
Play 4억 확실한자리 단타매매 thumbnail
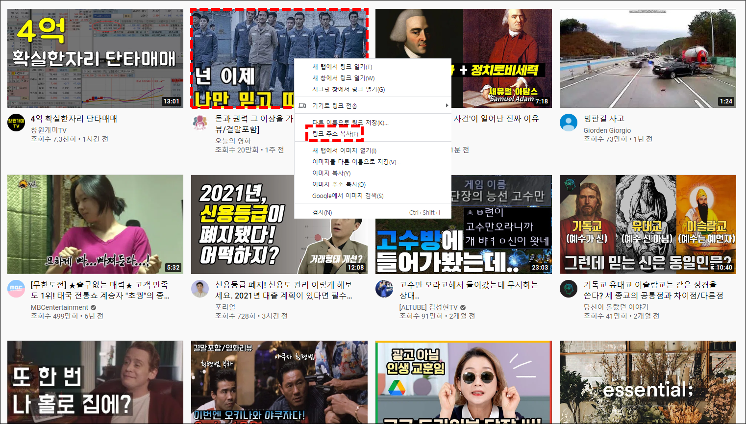pos(95,58)
